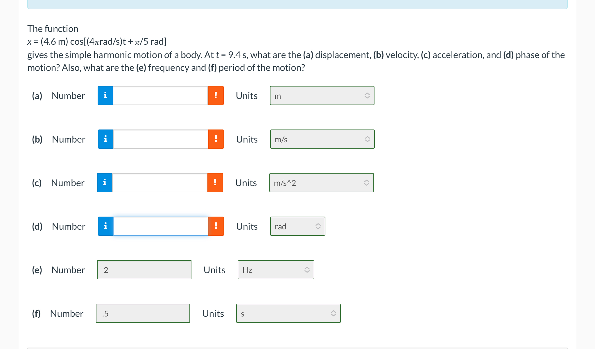Open the part (d) units dropdown showing rad
This screenshot has height=349, width=595.
[297, 226]
